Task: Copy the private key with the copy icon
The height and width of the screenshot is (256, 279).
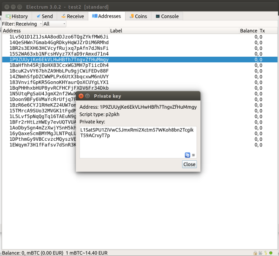Action: tap(188, 155)
